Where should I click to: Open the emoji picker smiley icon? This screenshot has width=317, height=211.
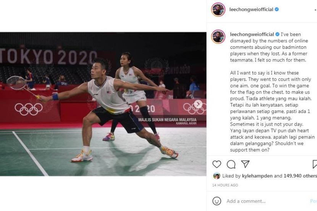point(217,201)
